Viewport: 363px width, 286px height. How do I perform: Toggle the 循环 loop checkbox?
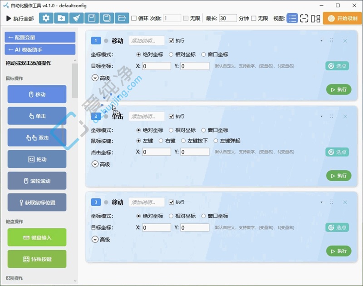click(x=134, y=18)
